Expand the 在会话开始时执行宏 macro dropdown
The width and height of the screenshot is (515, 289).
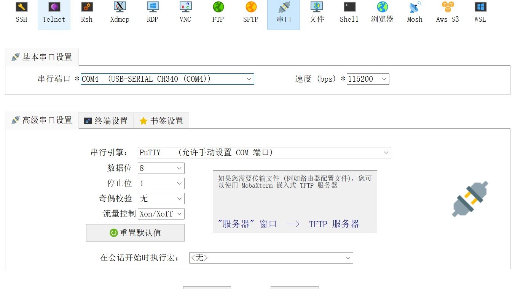[x=271, y=258]
